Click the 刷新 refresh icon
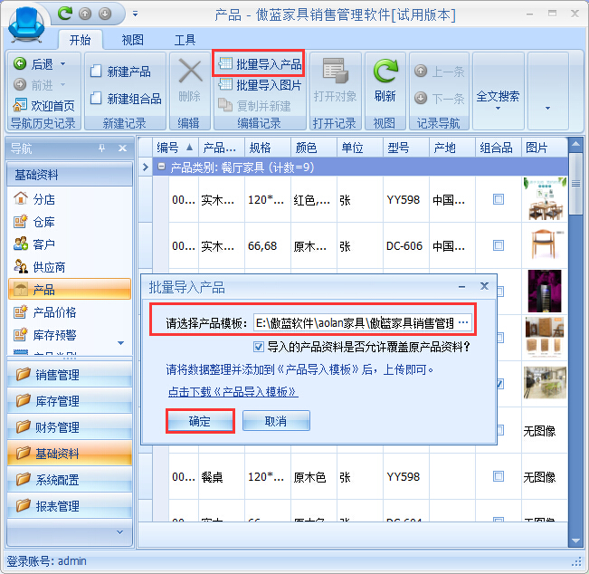Screen dimensions: 589x574 coord(385,73)
